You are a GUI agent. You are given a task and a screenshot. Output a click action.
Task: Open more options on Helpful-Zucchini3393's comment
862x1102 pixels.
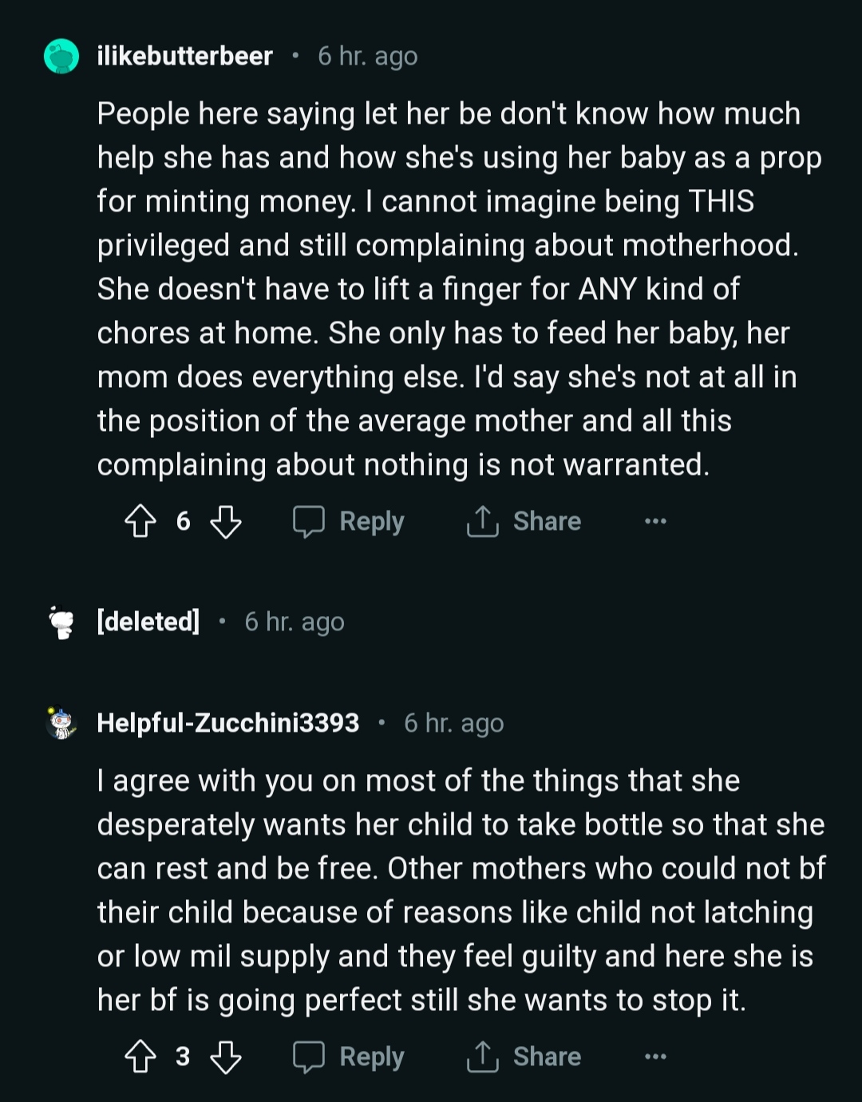pos(655,1057)
